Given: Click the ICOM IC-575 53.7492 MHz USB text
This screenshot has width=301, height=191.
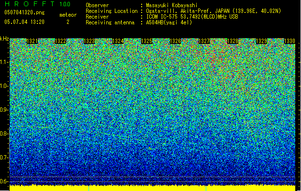Looking at the screenshot, I should pyautogui.click(x=192, y=17).
